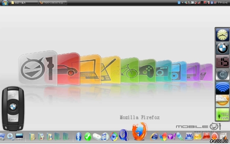Click the BMW logo sidebar widget
The width and height of the screenshot is (230, 144).
coord(222,48)
